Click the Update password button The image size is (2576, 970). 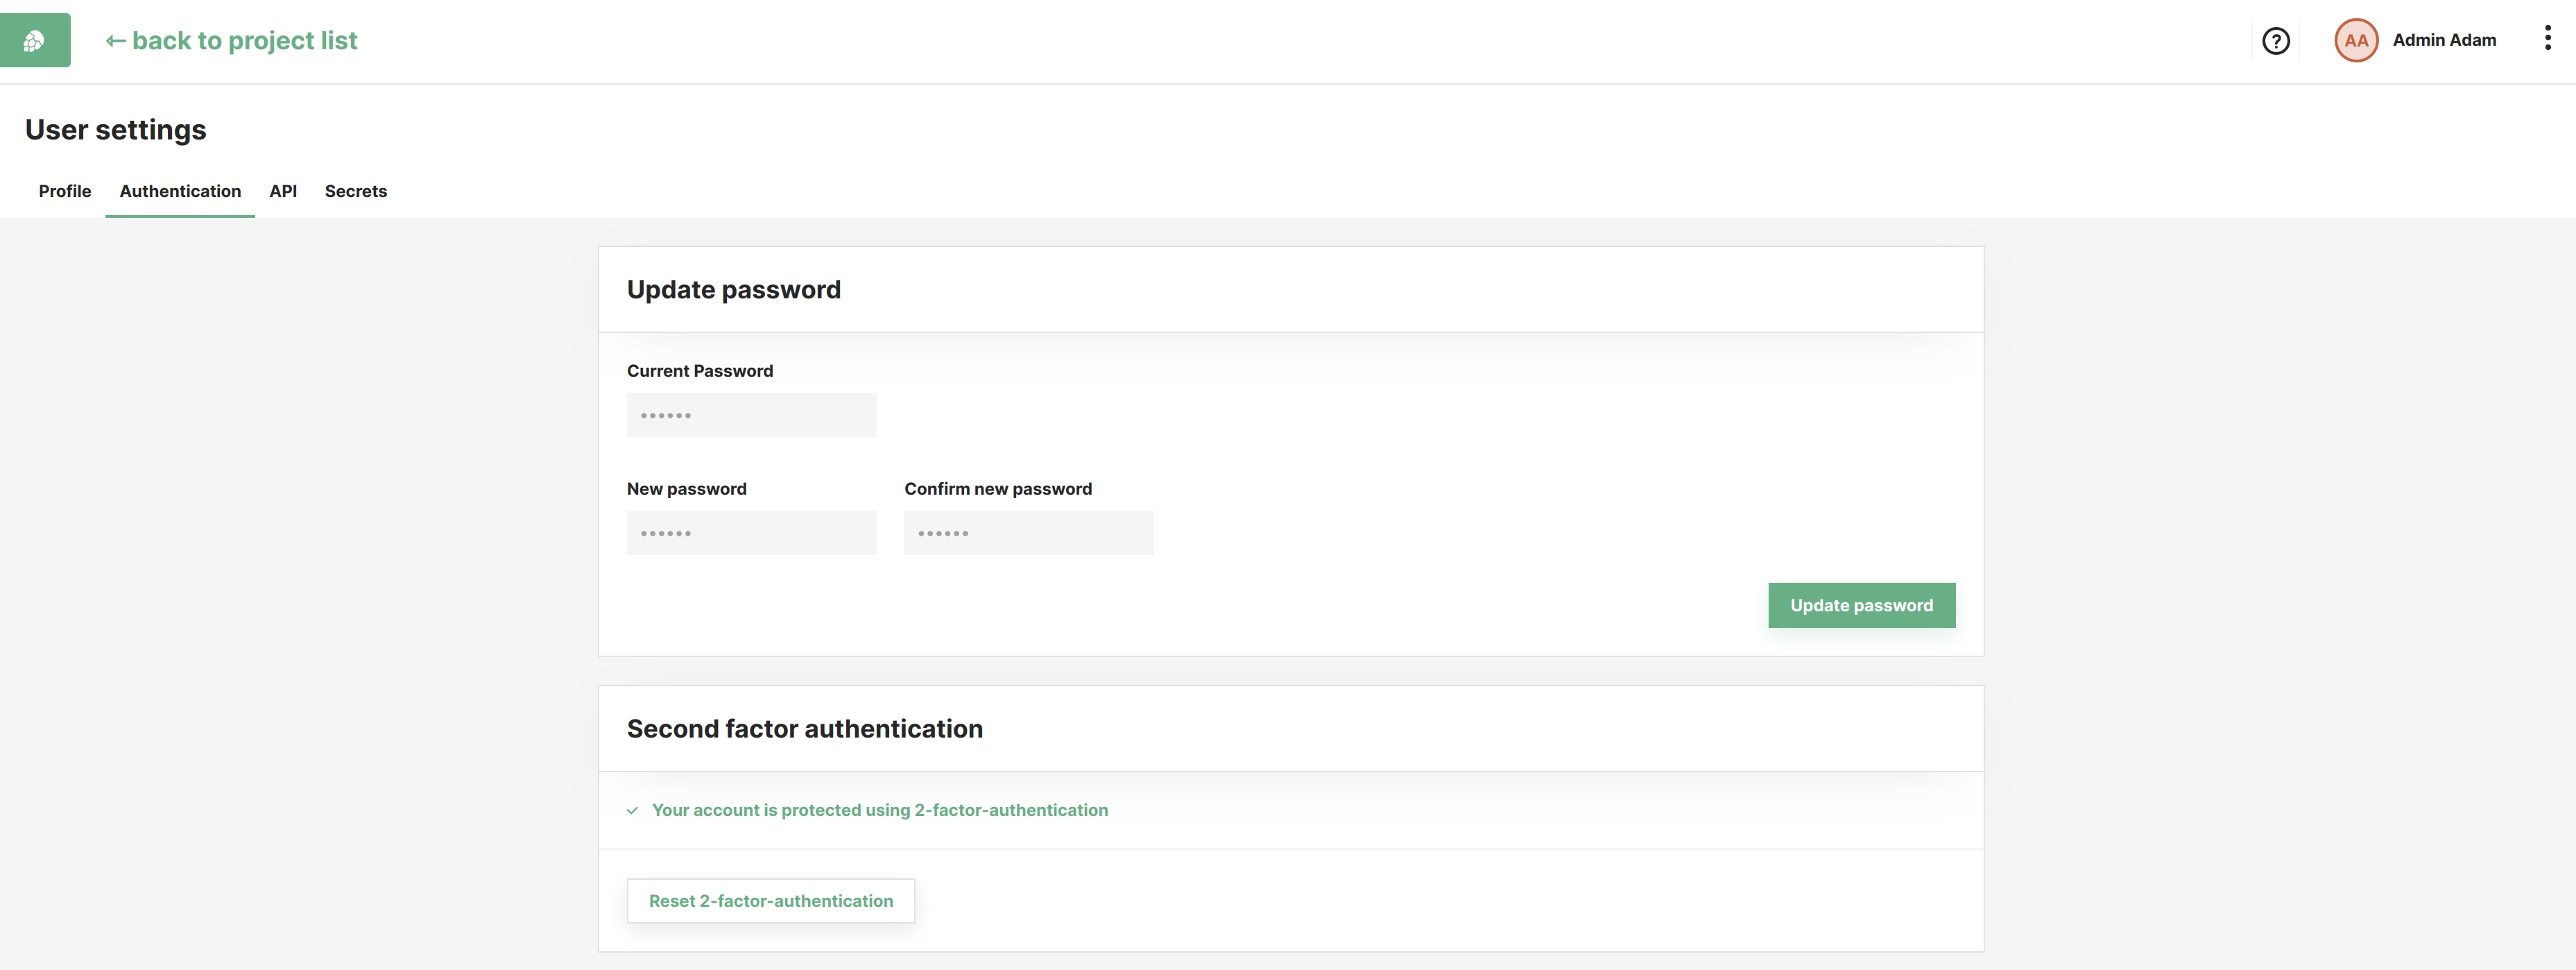tap(1862, 605)
